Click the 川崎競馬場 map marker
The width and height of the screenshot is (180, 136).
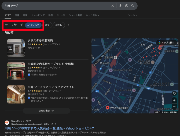[177, 51]
